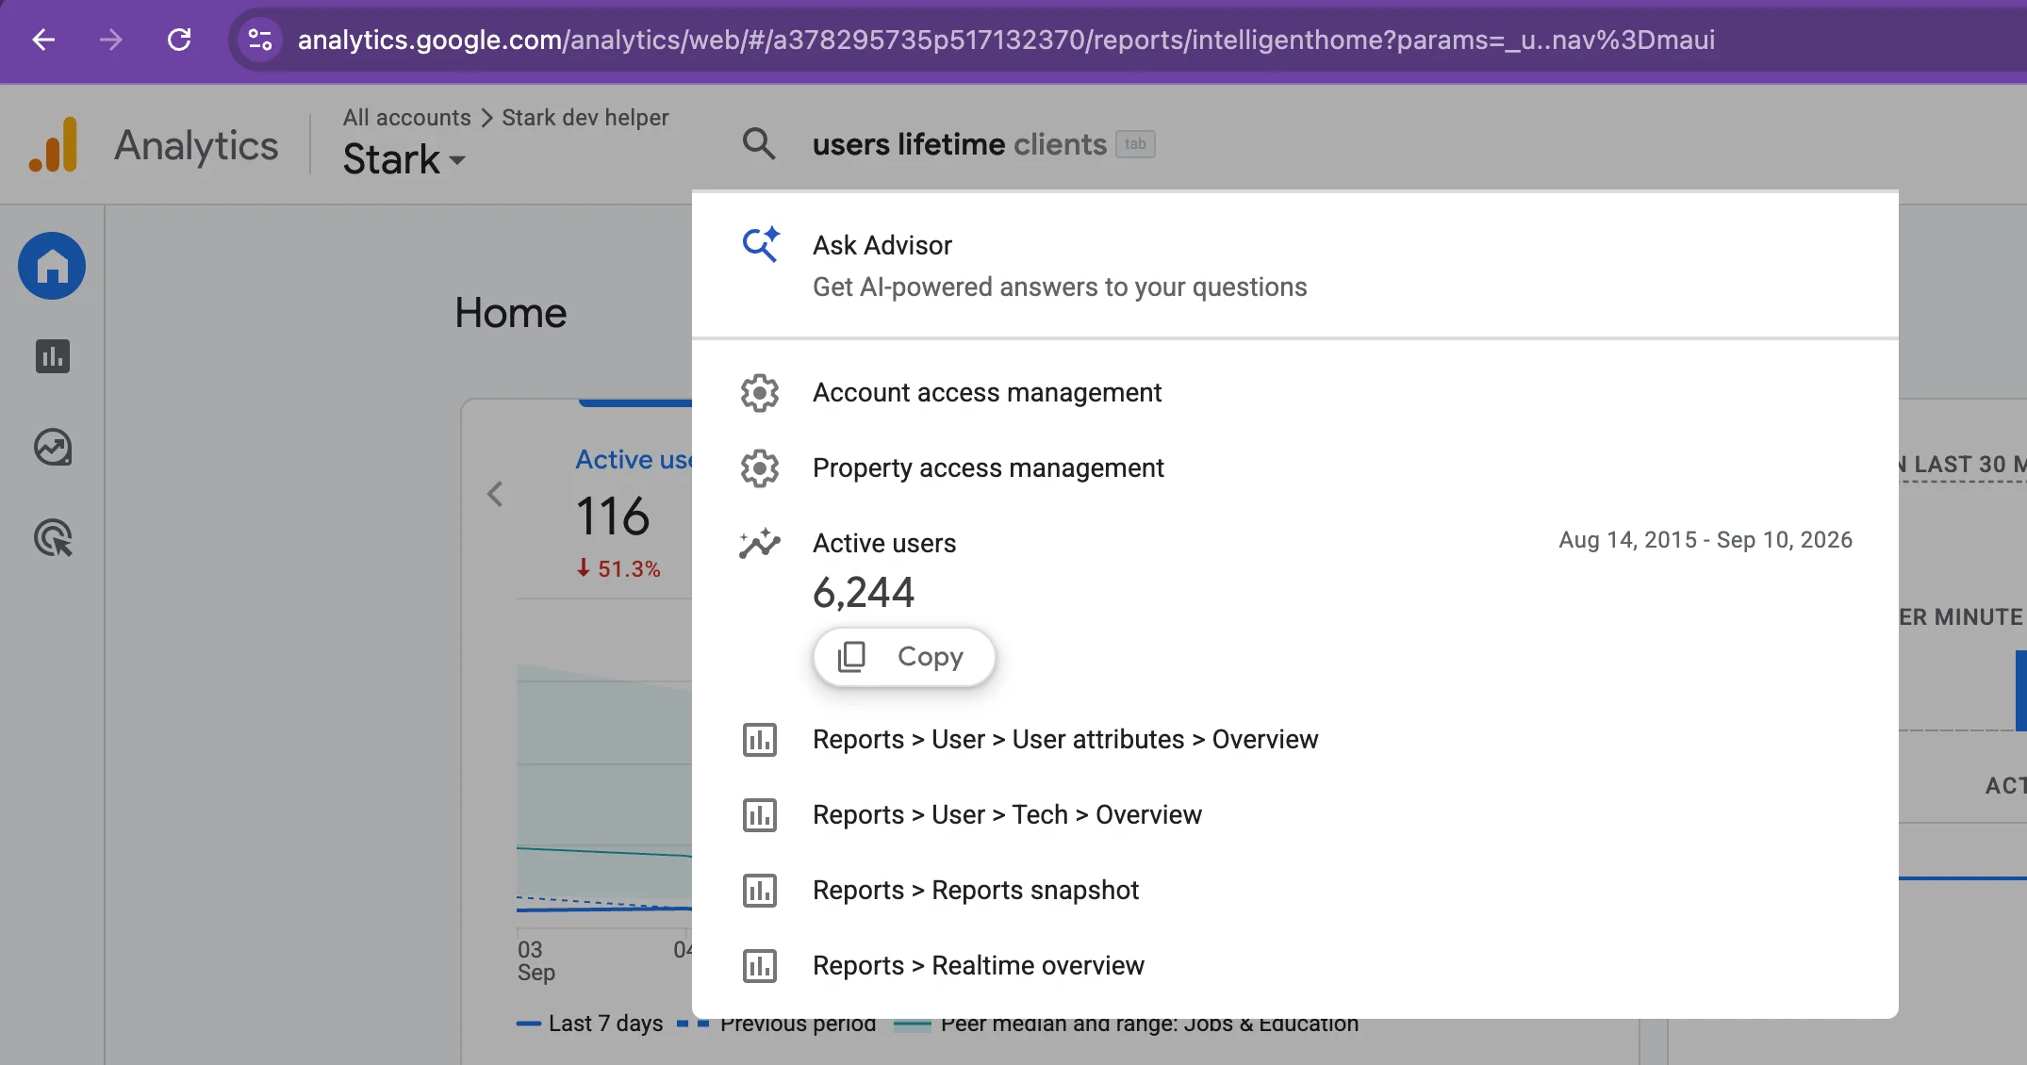Click the 116 active users number
The image size is (2027, 1065).
[x=613, y=516]
